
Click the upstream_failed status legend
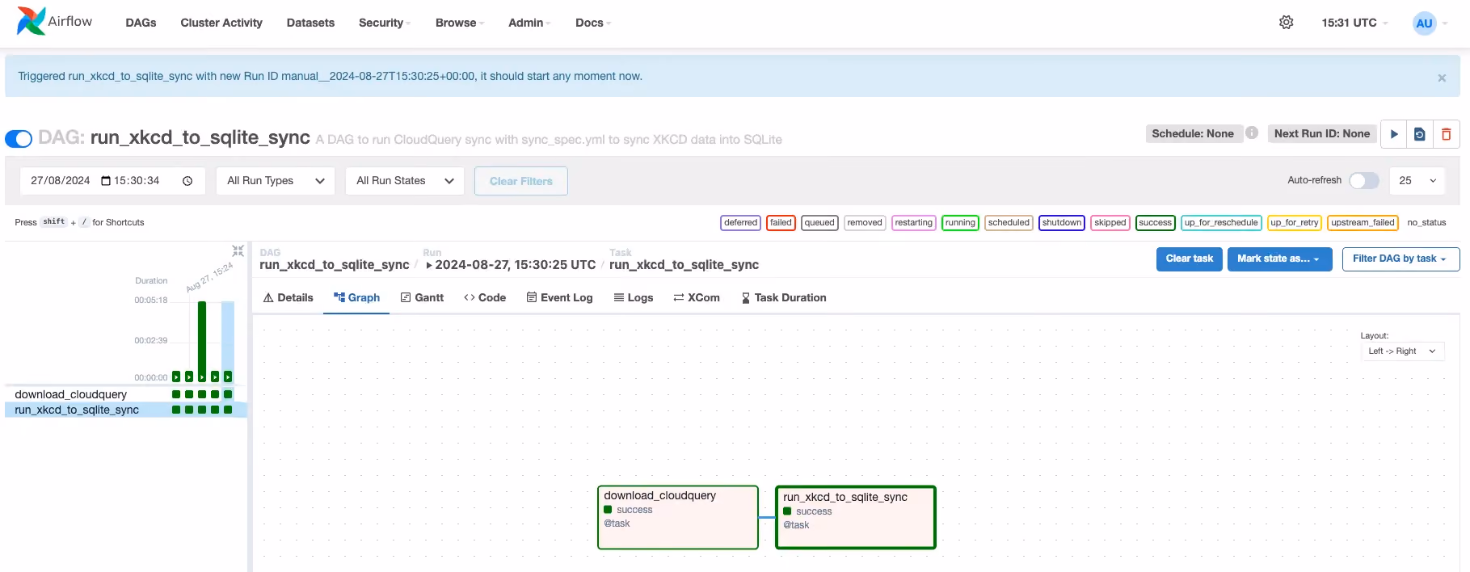(x=1363, y=223)
